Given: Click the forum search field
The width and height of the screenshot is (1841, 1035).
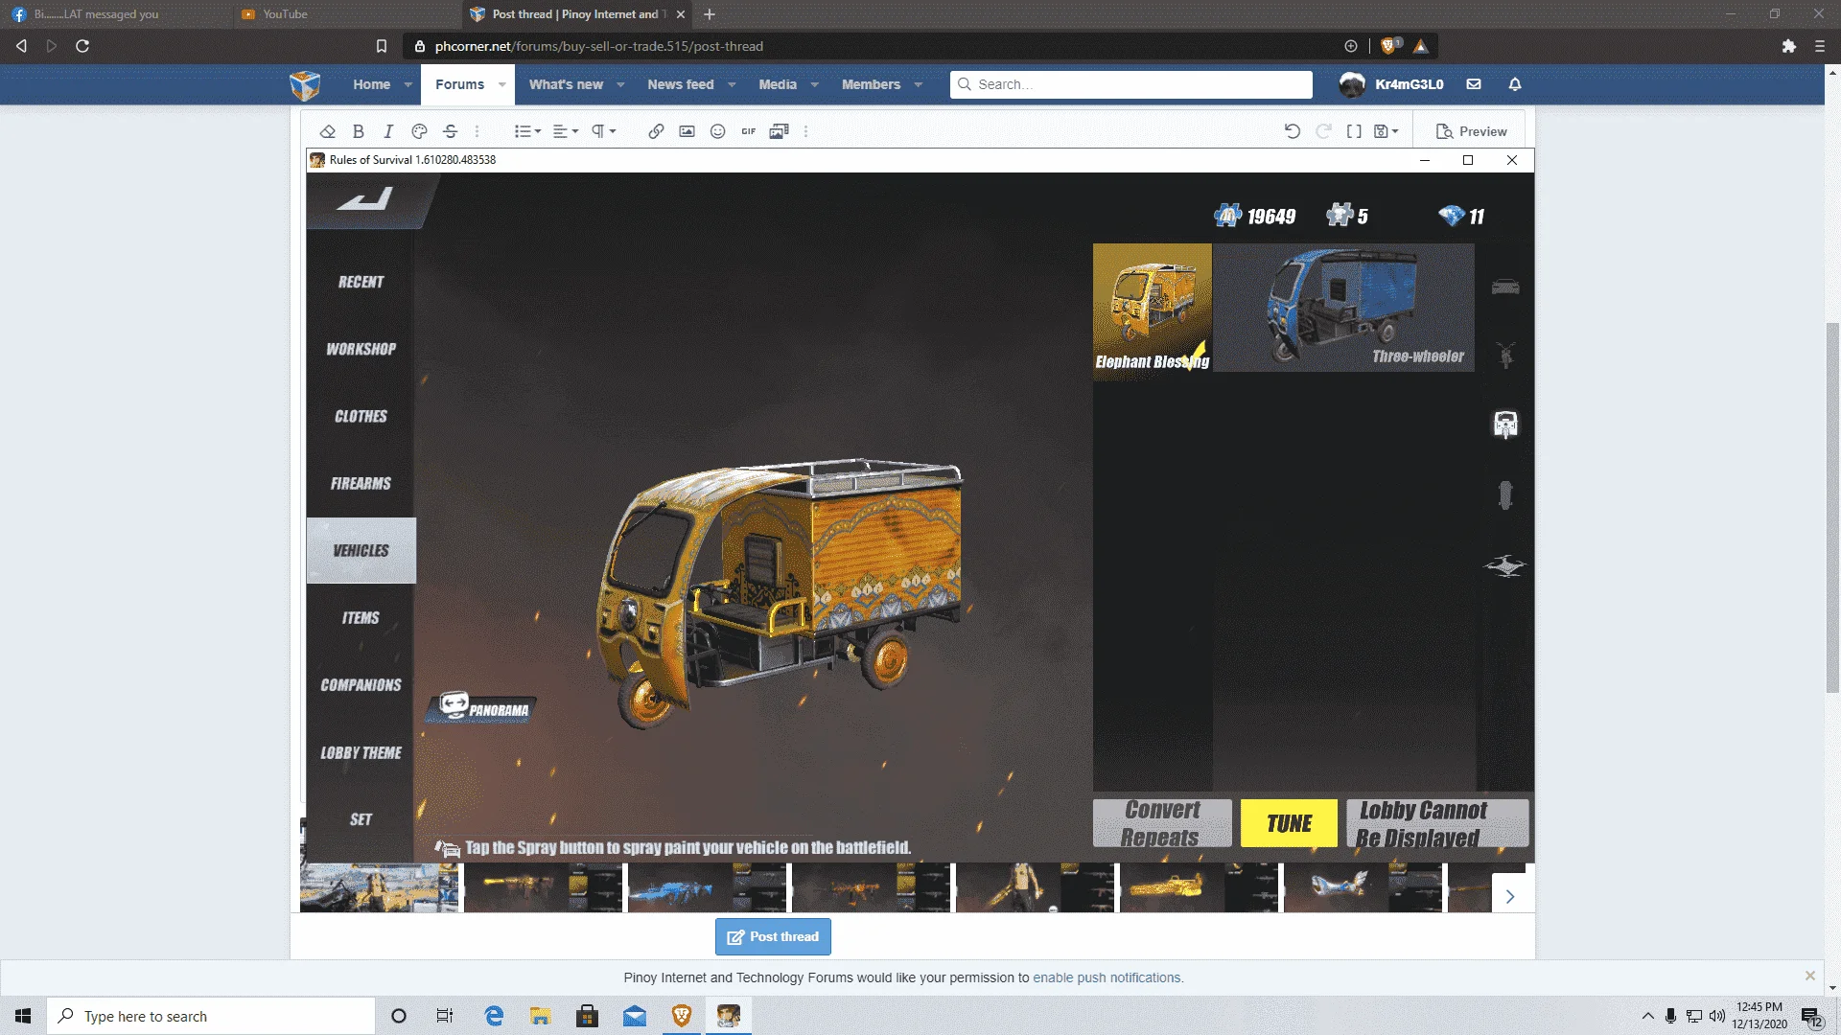Looking at the screenshot, I should 1131,84.
